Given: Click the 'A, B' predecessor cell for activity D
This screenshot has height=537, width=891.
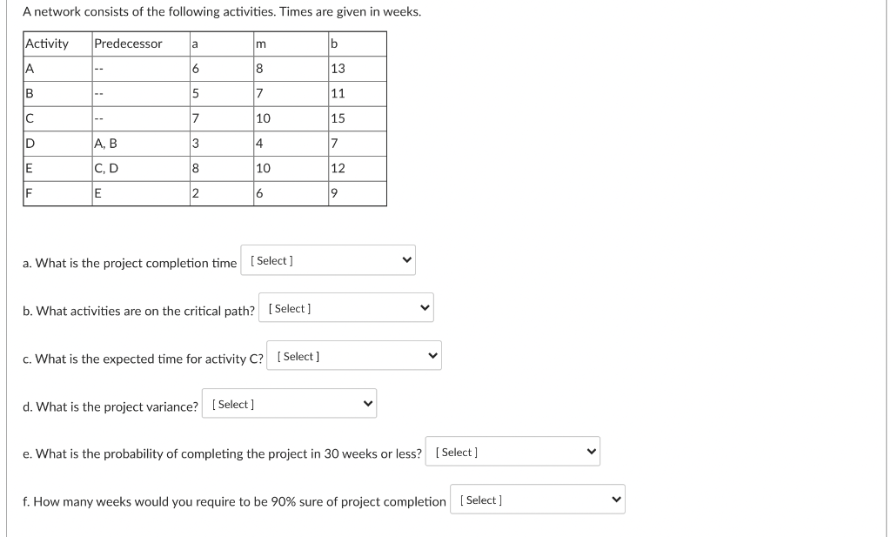Looking at the screenshot, I should 141,144.
